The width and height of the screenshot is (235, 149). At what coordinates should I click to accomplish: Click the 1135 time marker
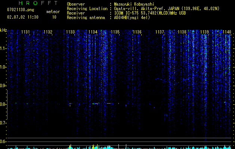coord(115,32)
